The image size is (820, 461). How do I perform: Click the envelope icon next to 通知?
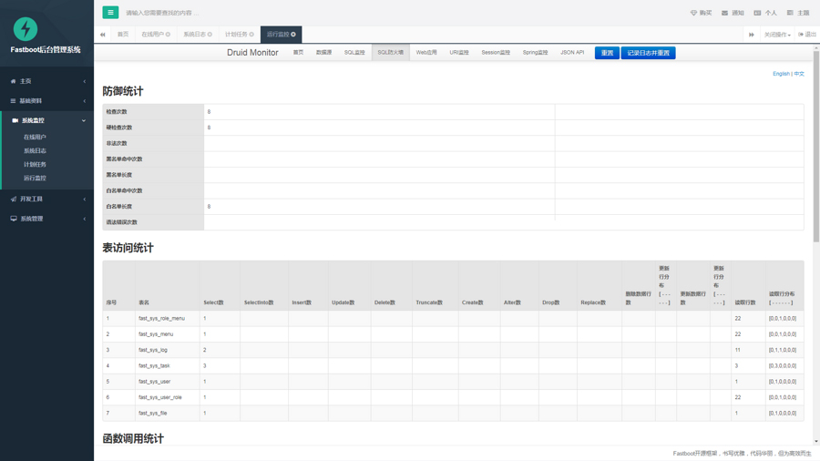coord(725,13)
